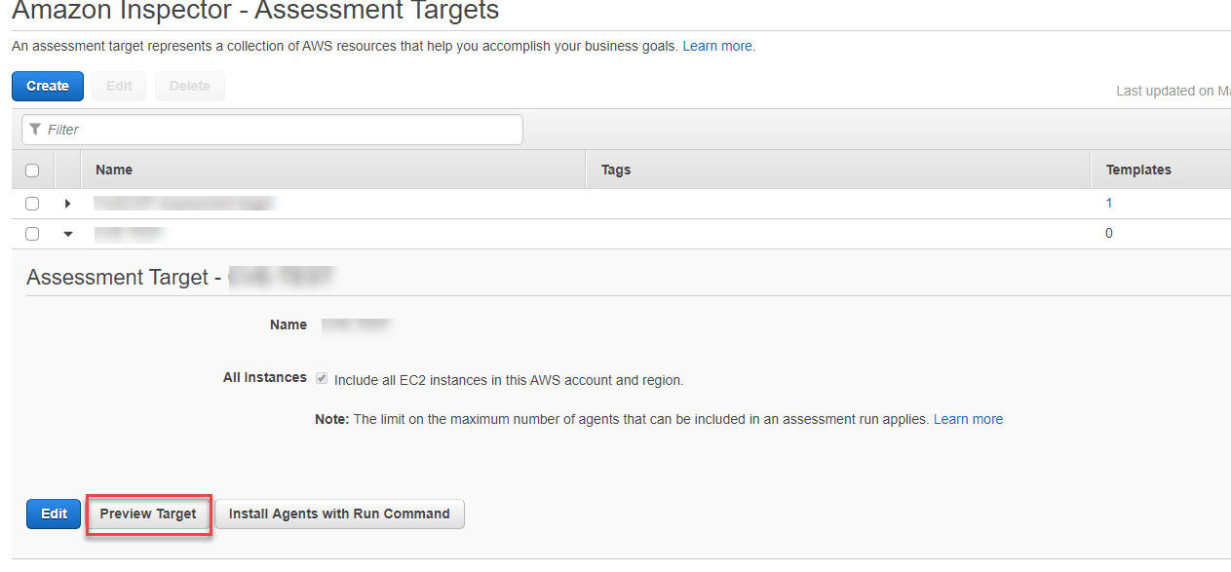Collapse the expanded second assessment target row

point(66,233)
